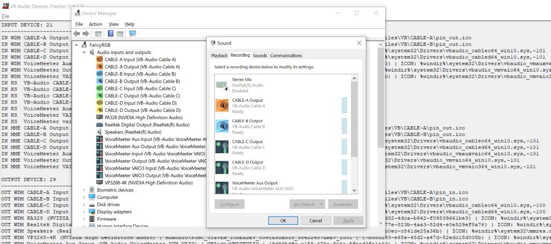
Task: Select 'VoiceMeeter Aux Output' row in Device Manager tree
Action: [152, 147]
